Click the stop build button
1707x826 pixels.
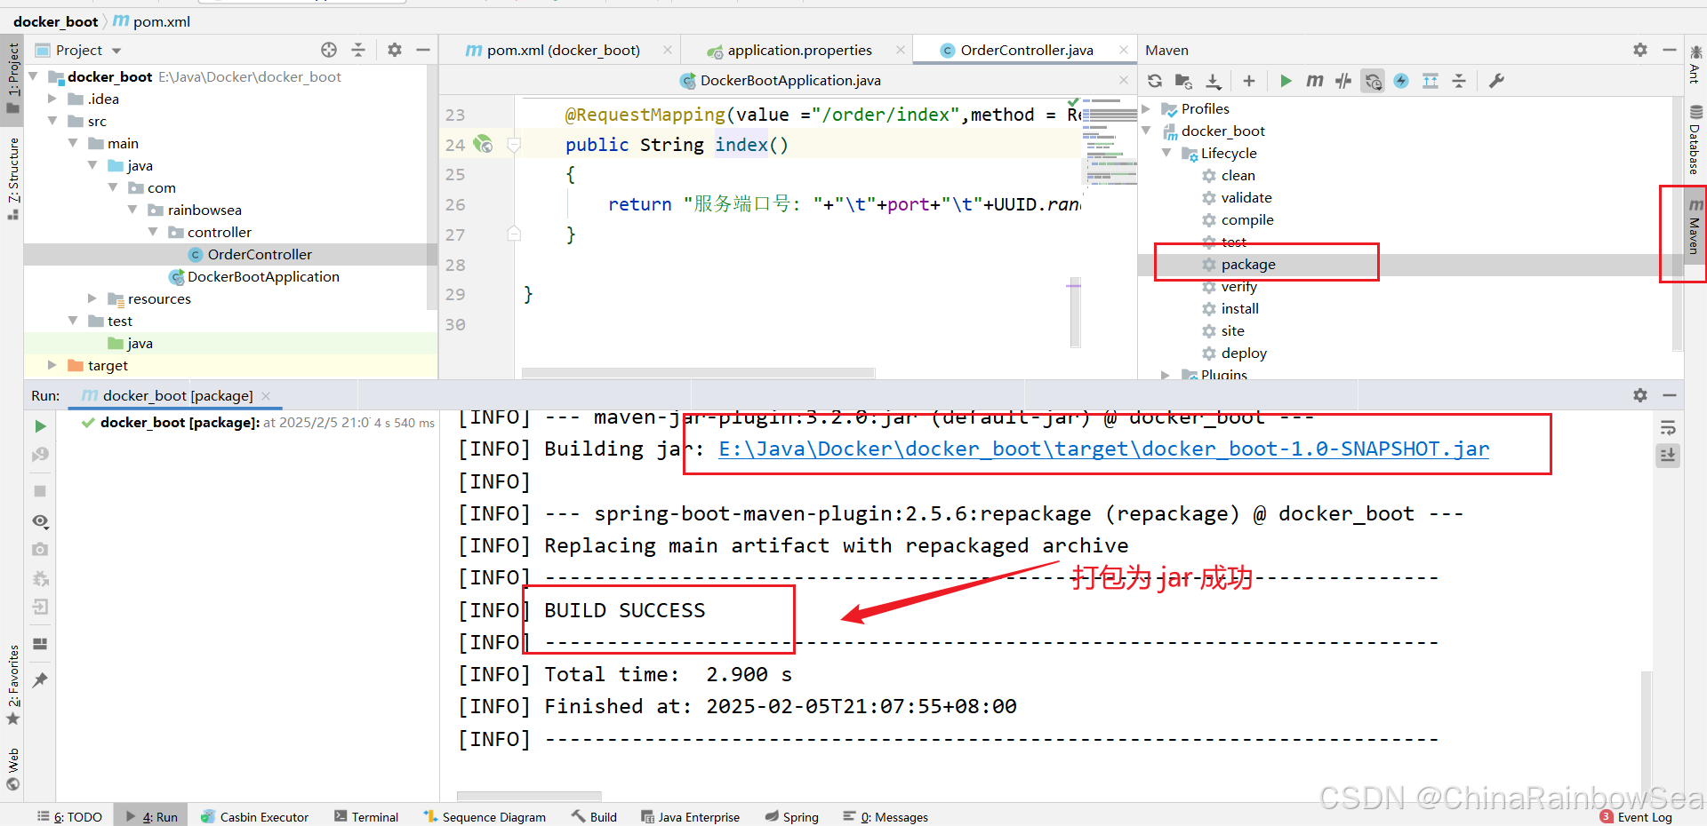click(x=40, y=491)
